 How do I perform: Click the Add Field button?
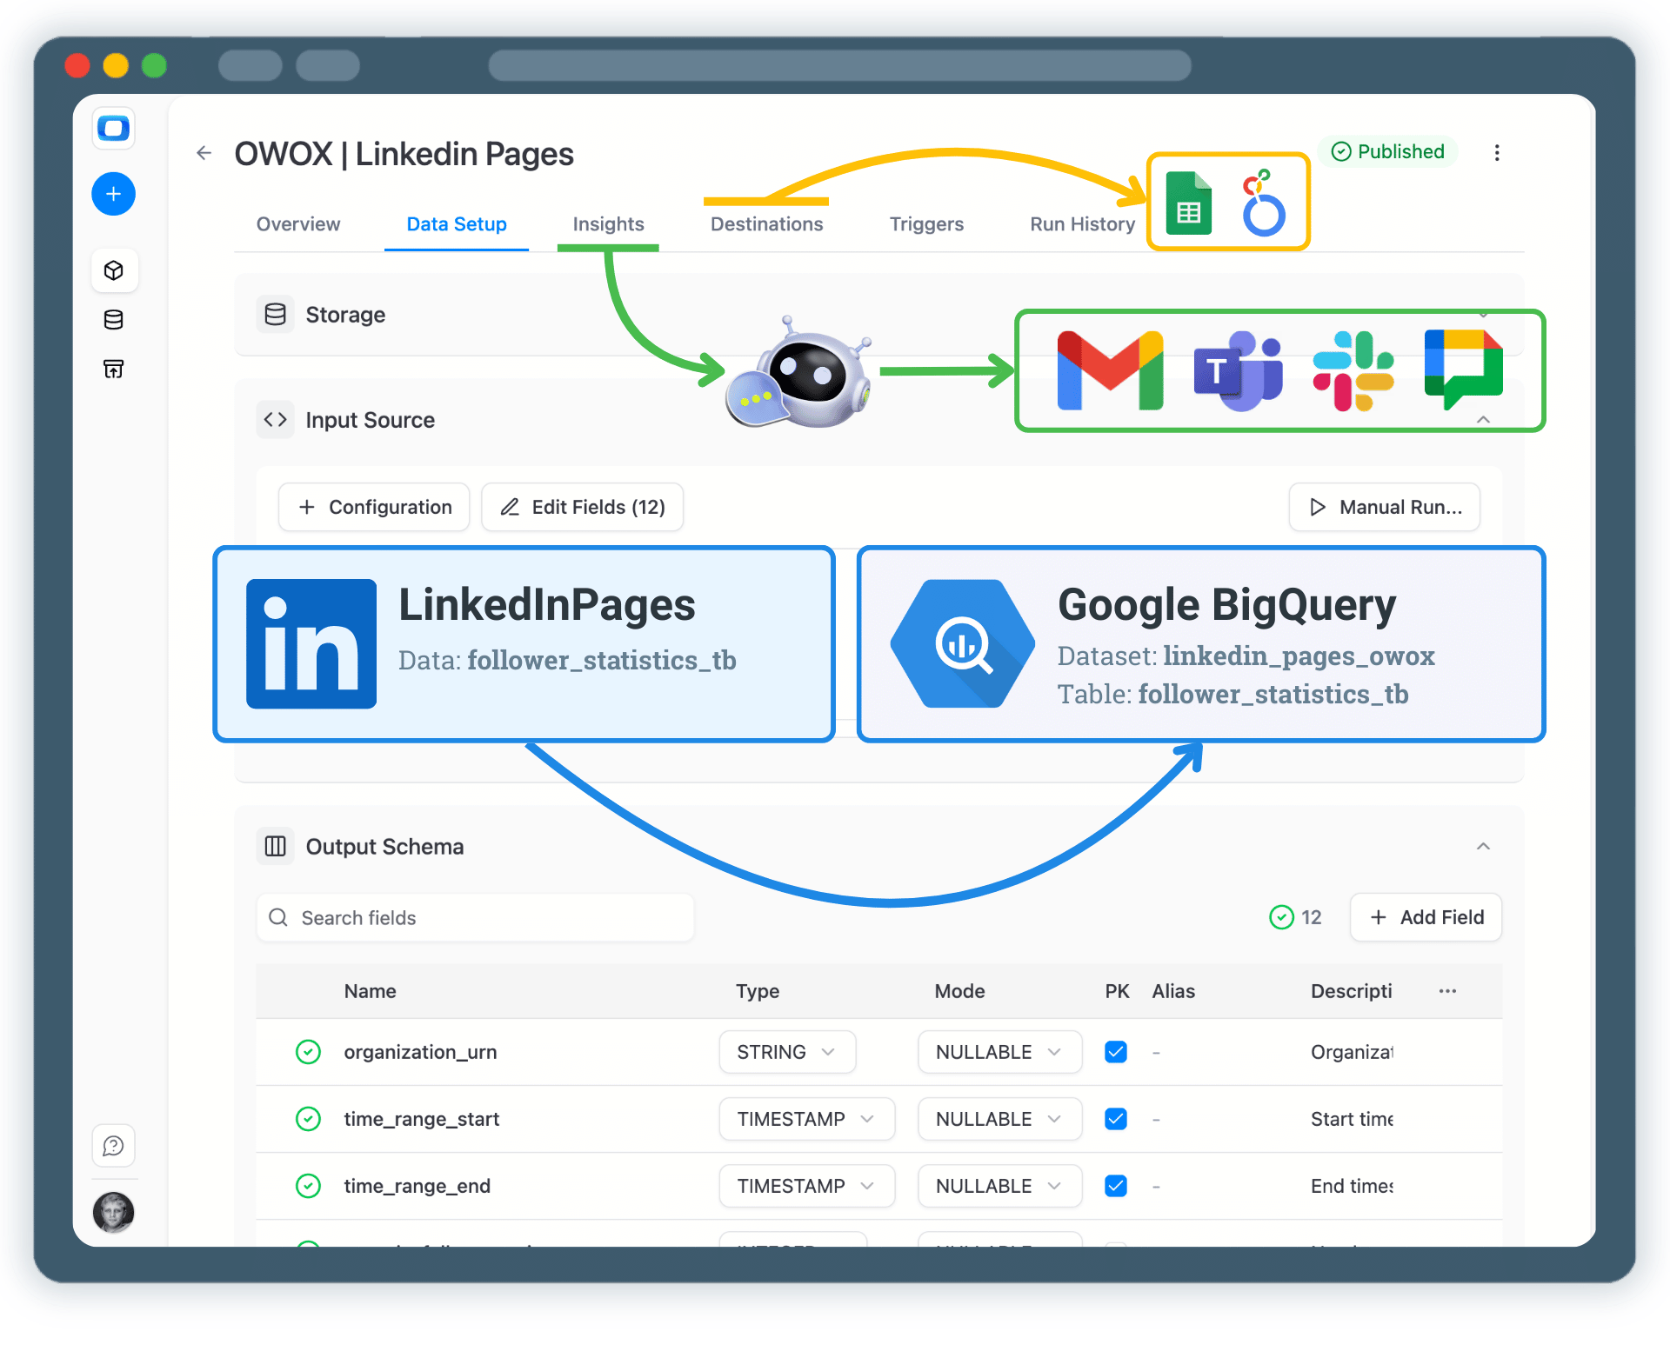(1425, 917)
